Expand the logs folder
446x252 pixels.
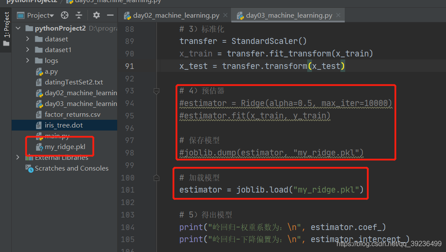click(x=28, y=60)
